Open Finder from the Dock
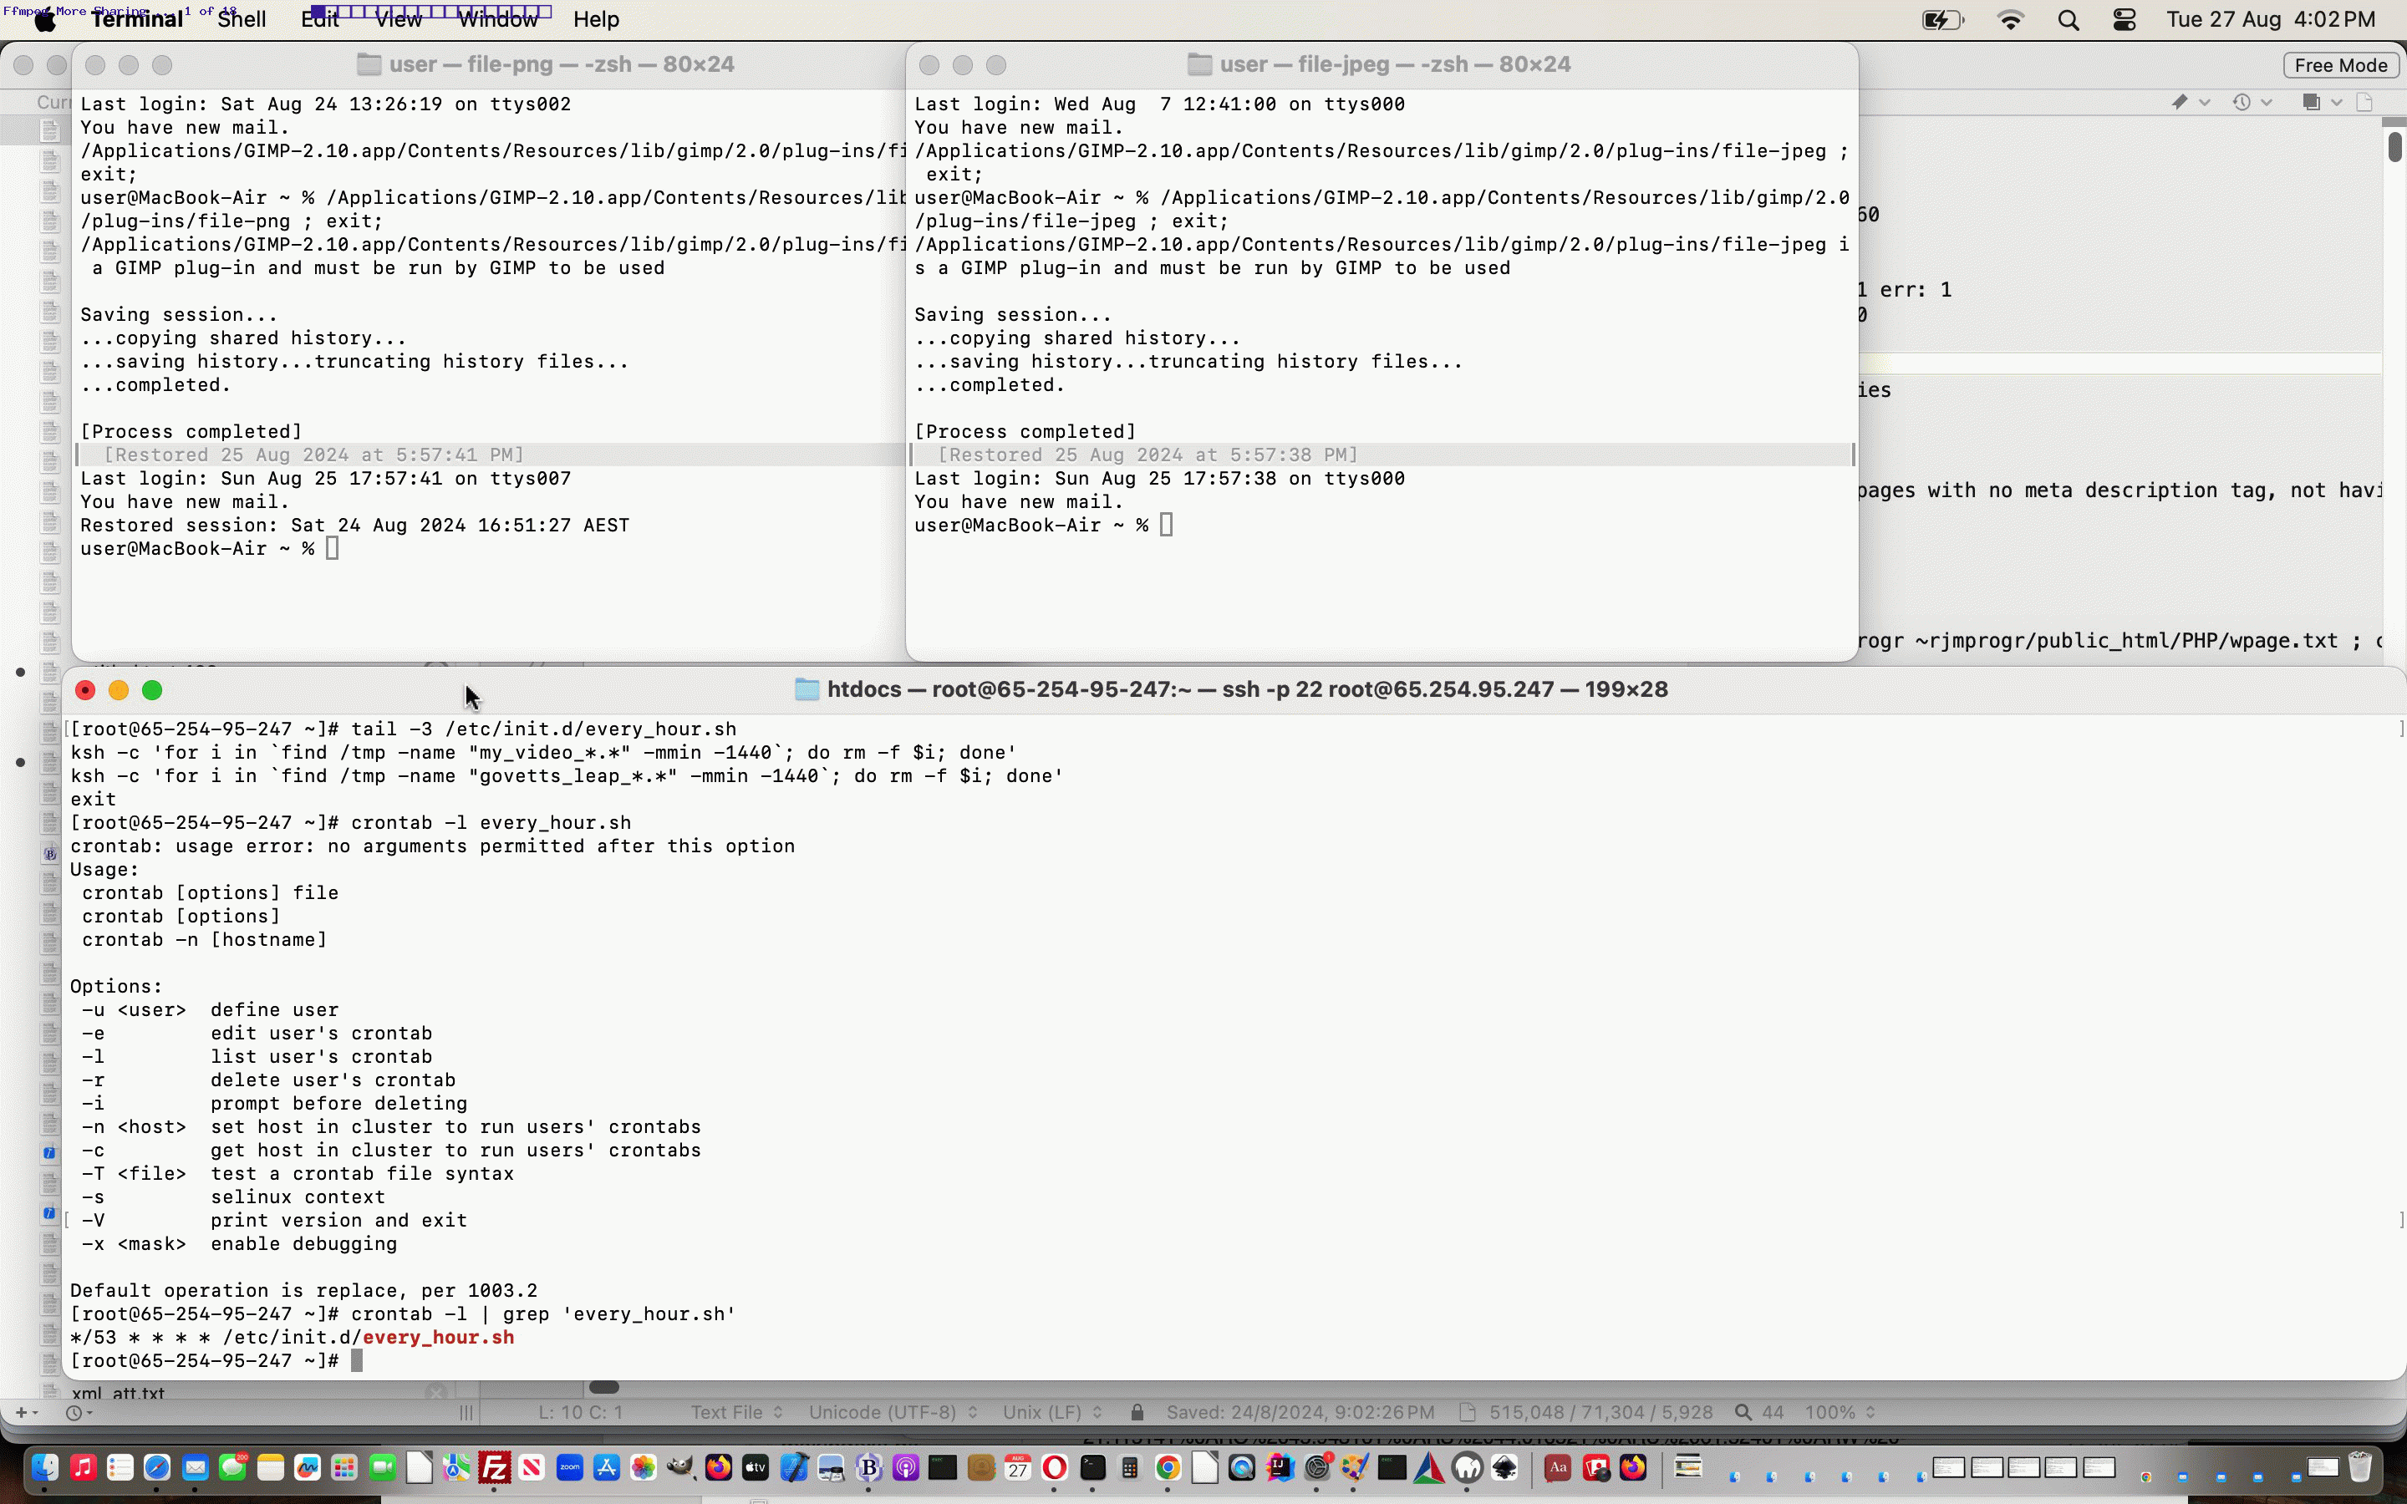Screen dimensions: 2407x1504 (45, 1468)
